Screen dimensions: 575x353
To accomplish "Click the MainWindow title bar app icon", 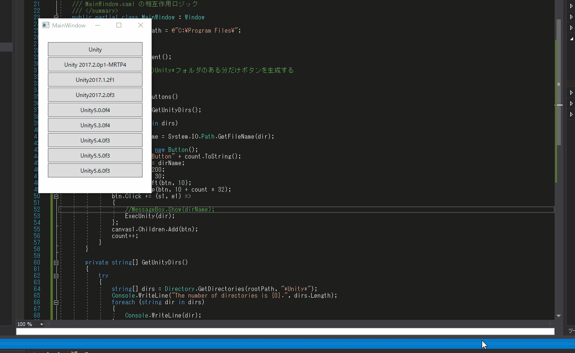I will point(45,25).
